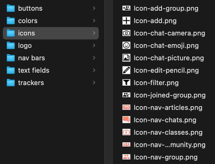Screen dimensions: 215x164
Task: Select the orange Icon-nav-chats.png icon
Action: point(126,120)
